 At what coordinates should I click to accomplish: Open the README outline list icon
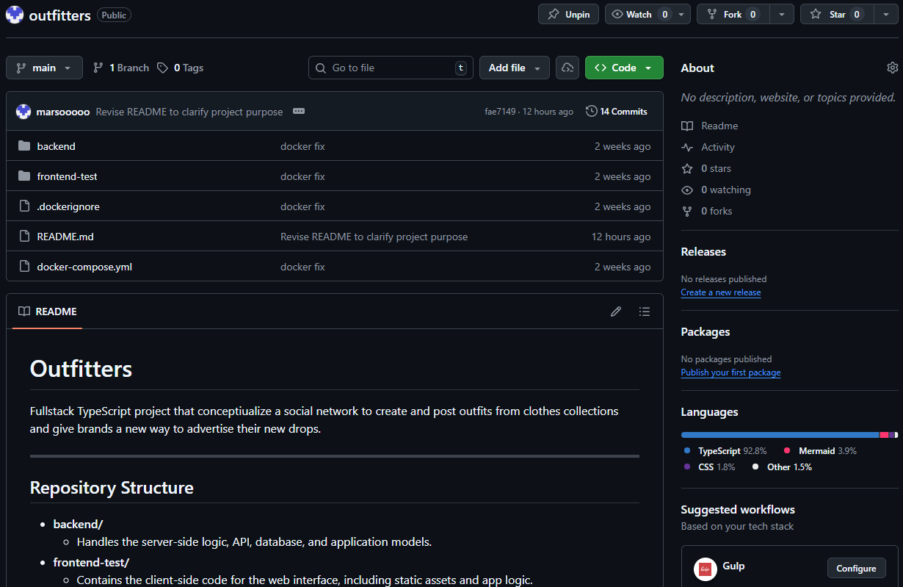click(645, 311)
